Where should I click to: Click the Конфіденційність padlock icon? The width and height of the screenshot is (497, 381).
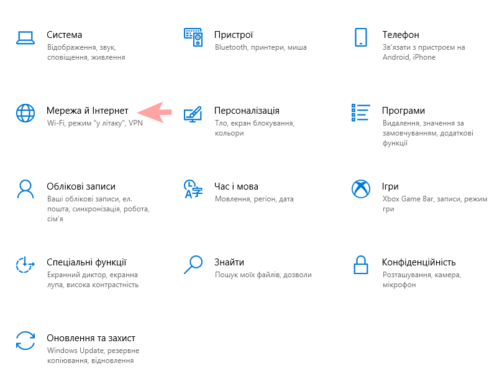click(x=360, y=264)
